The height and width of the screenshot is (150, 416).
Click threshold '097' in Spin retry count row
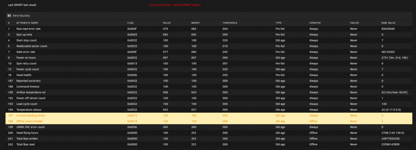pos(225,63)
